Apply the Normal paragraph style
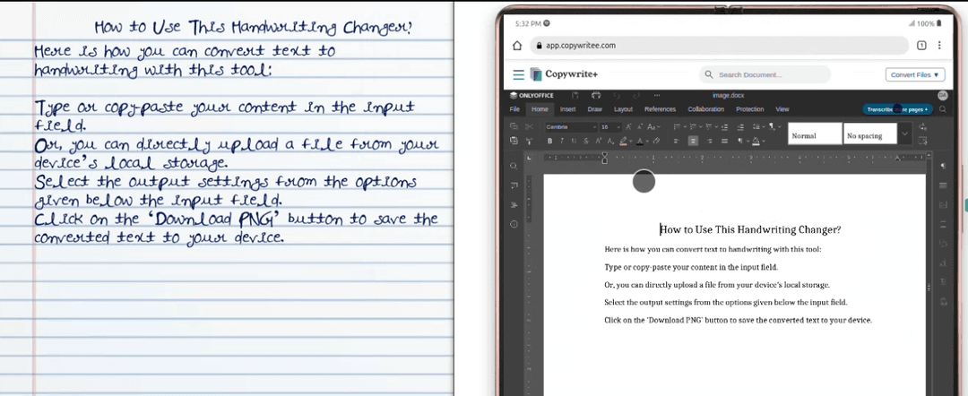 click(x=815, y=133)
